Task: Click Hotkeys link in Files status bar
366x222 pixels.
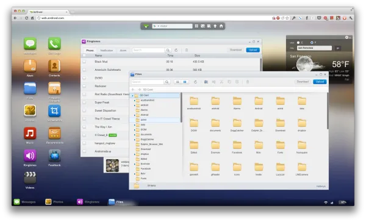Action: point(321,186)
